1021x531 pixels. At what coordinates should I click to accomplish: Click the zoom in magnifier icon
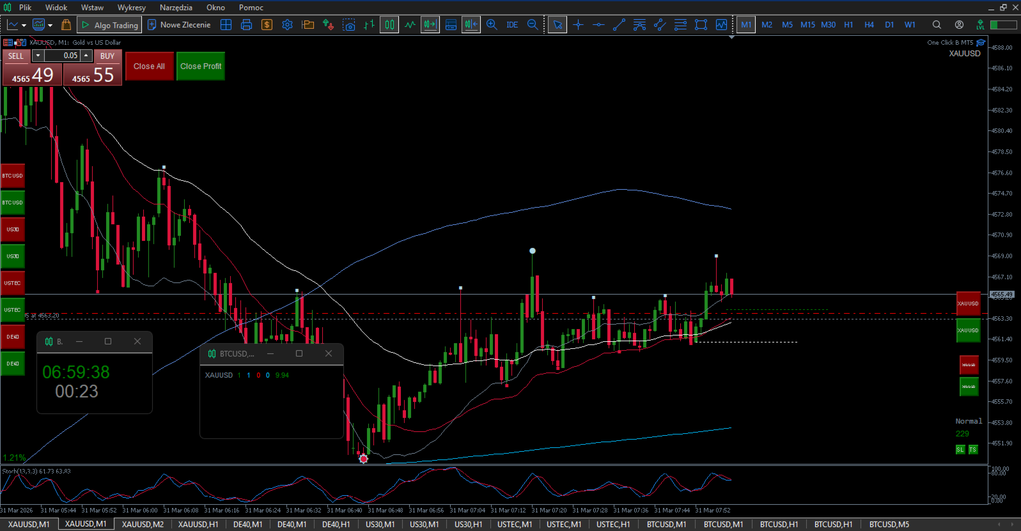[492, 25]
